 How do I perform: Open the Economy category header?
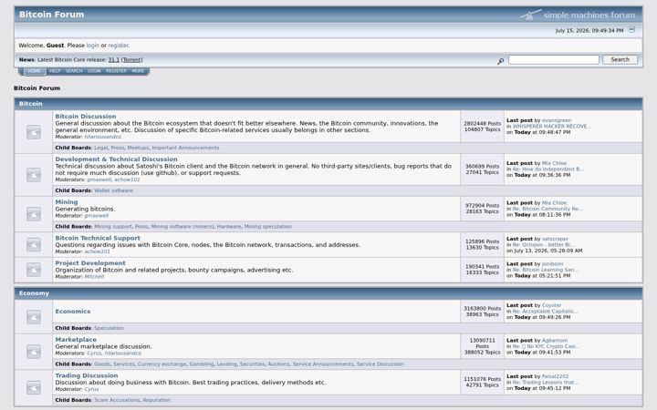[x=34, y=293]
